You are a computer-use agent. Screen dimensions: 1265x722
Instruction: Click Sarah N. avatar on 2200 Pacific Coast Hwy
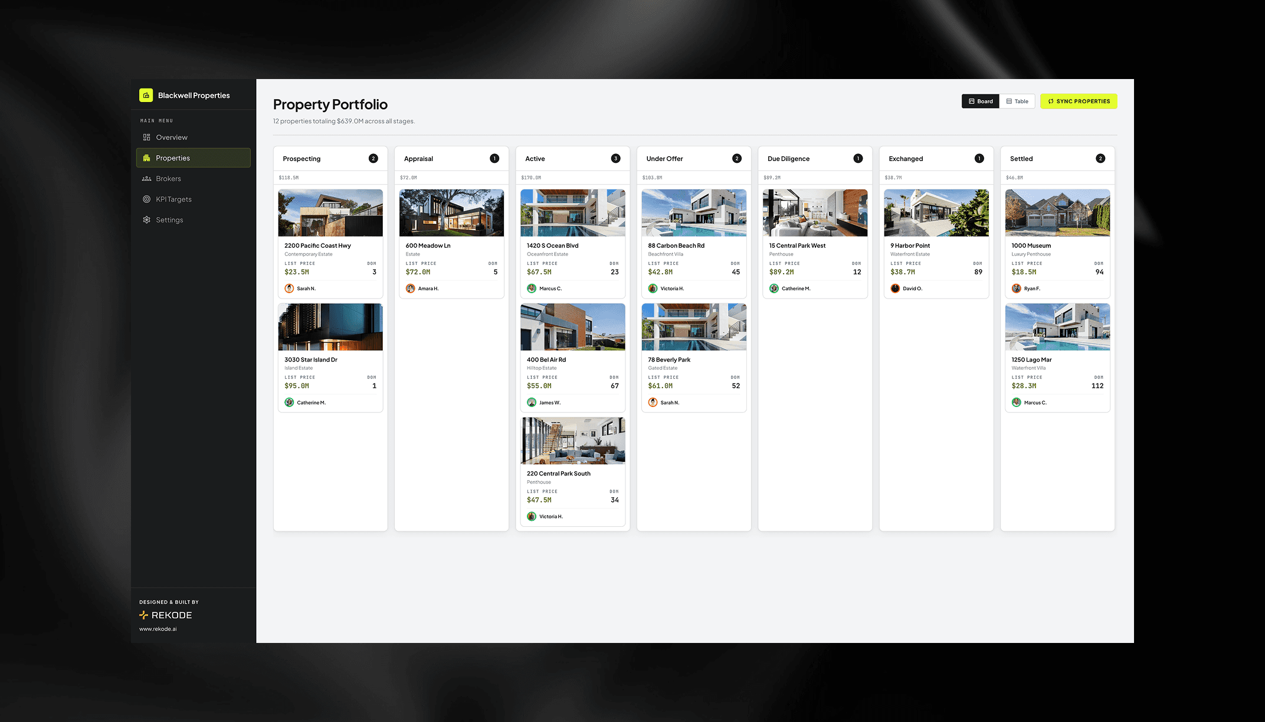point(289,288)
